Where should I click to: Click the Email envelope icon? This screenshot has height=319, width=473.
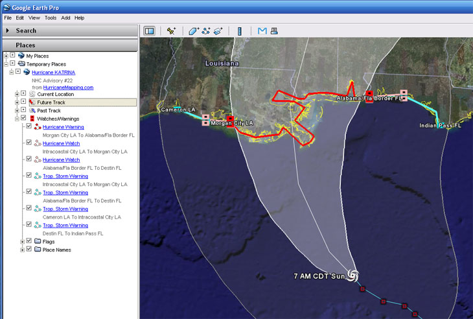(x=262, y=30)
